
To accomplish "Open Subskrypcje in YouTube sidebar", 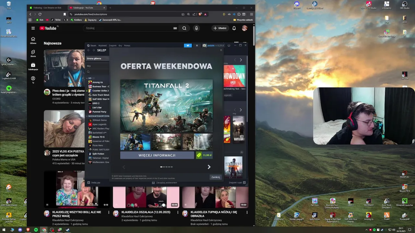I will click(33, 66).
